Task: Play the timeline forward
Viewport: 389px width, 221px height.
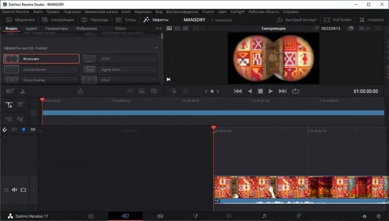Action: coord(271,91)
